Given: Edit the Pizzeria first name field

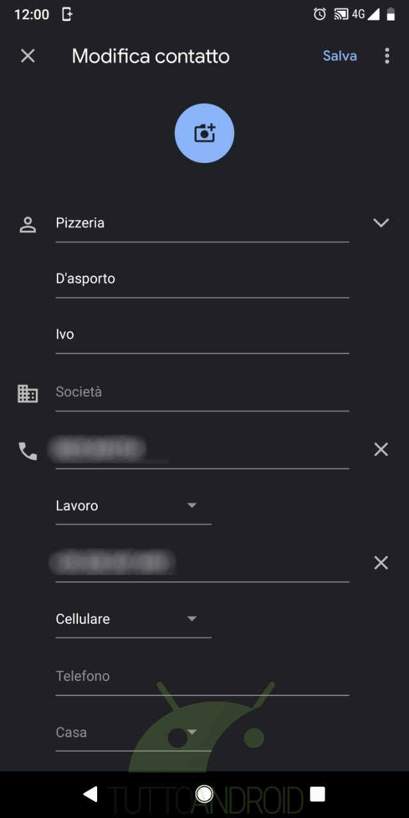Looking at the screenshot, I should 202,224.
